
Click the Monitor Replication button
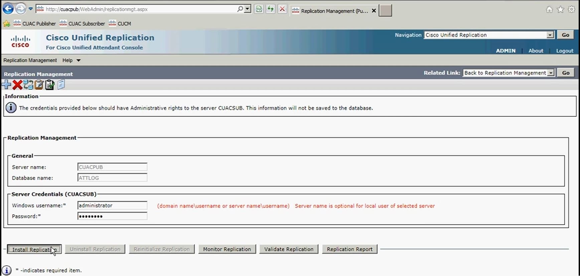pos(227,249)
